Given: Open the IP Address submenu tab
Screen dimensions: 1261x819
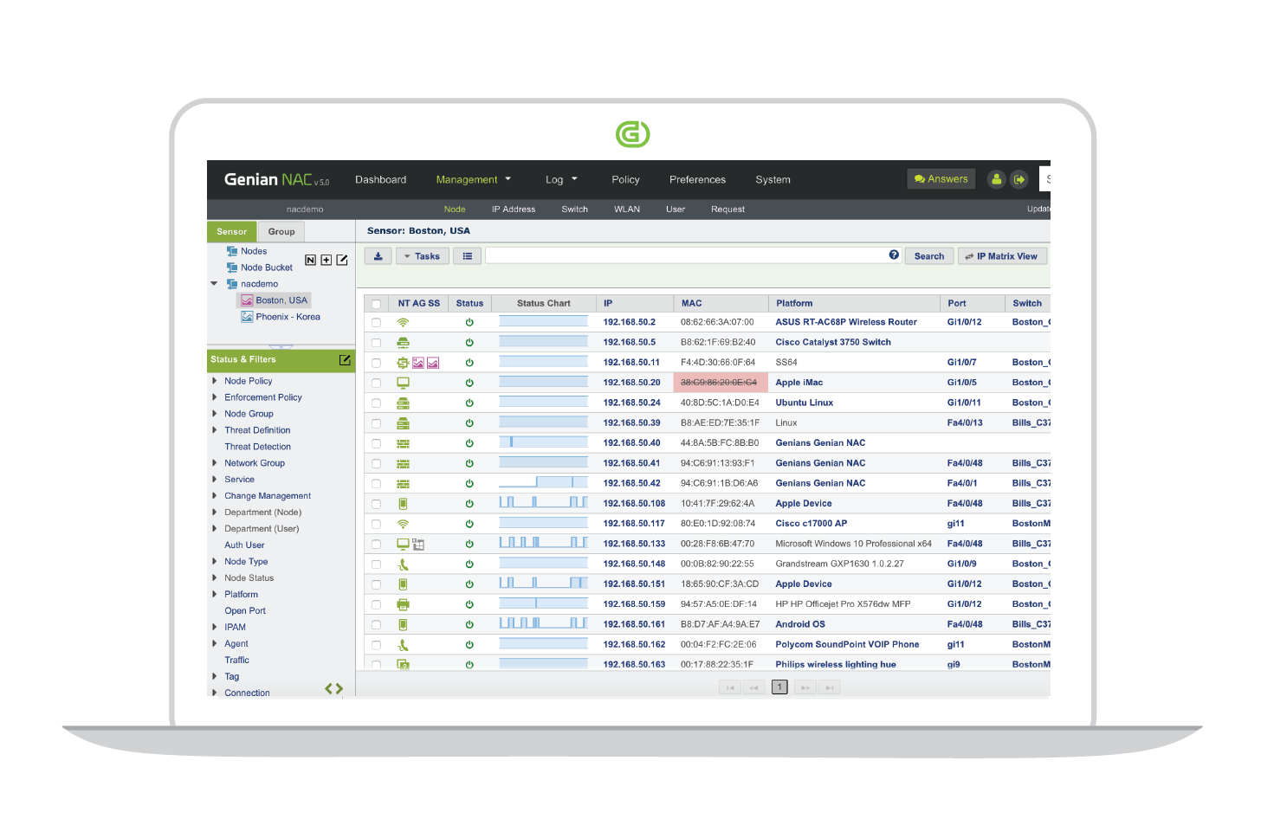Looking at the screenshot, I should click(514, 210).
